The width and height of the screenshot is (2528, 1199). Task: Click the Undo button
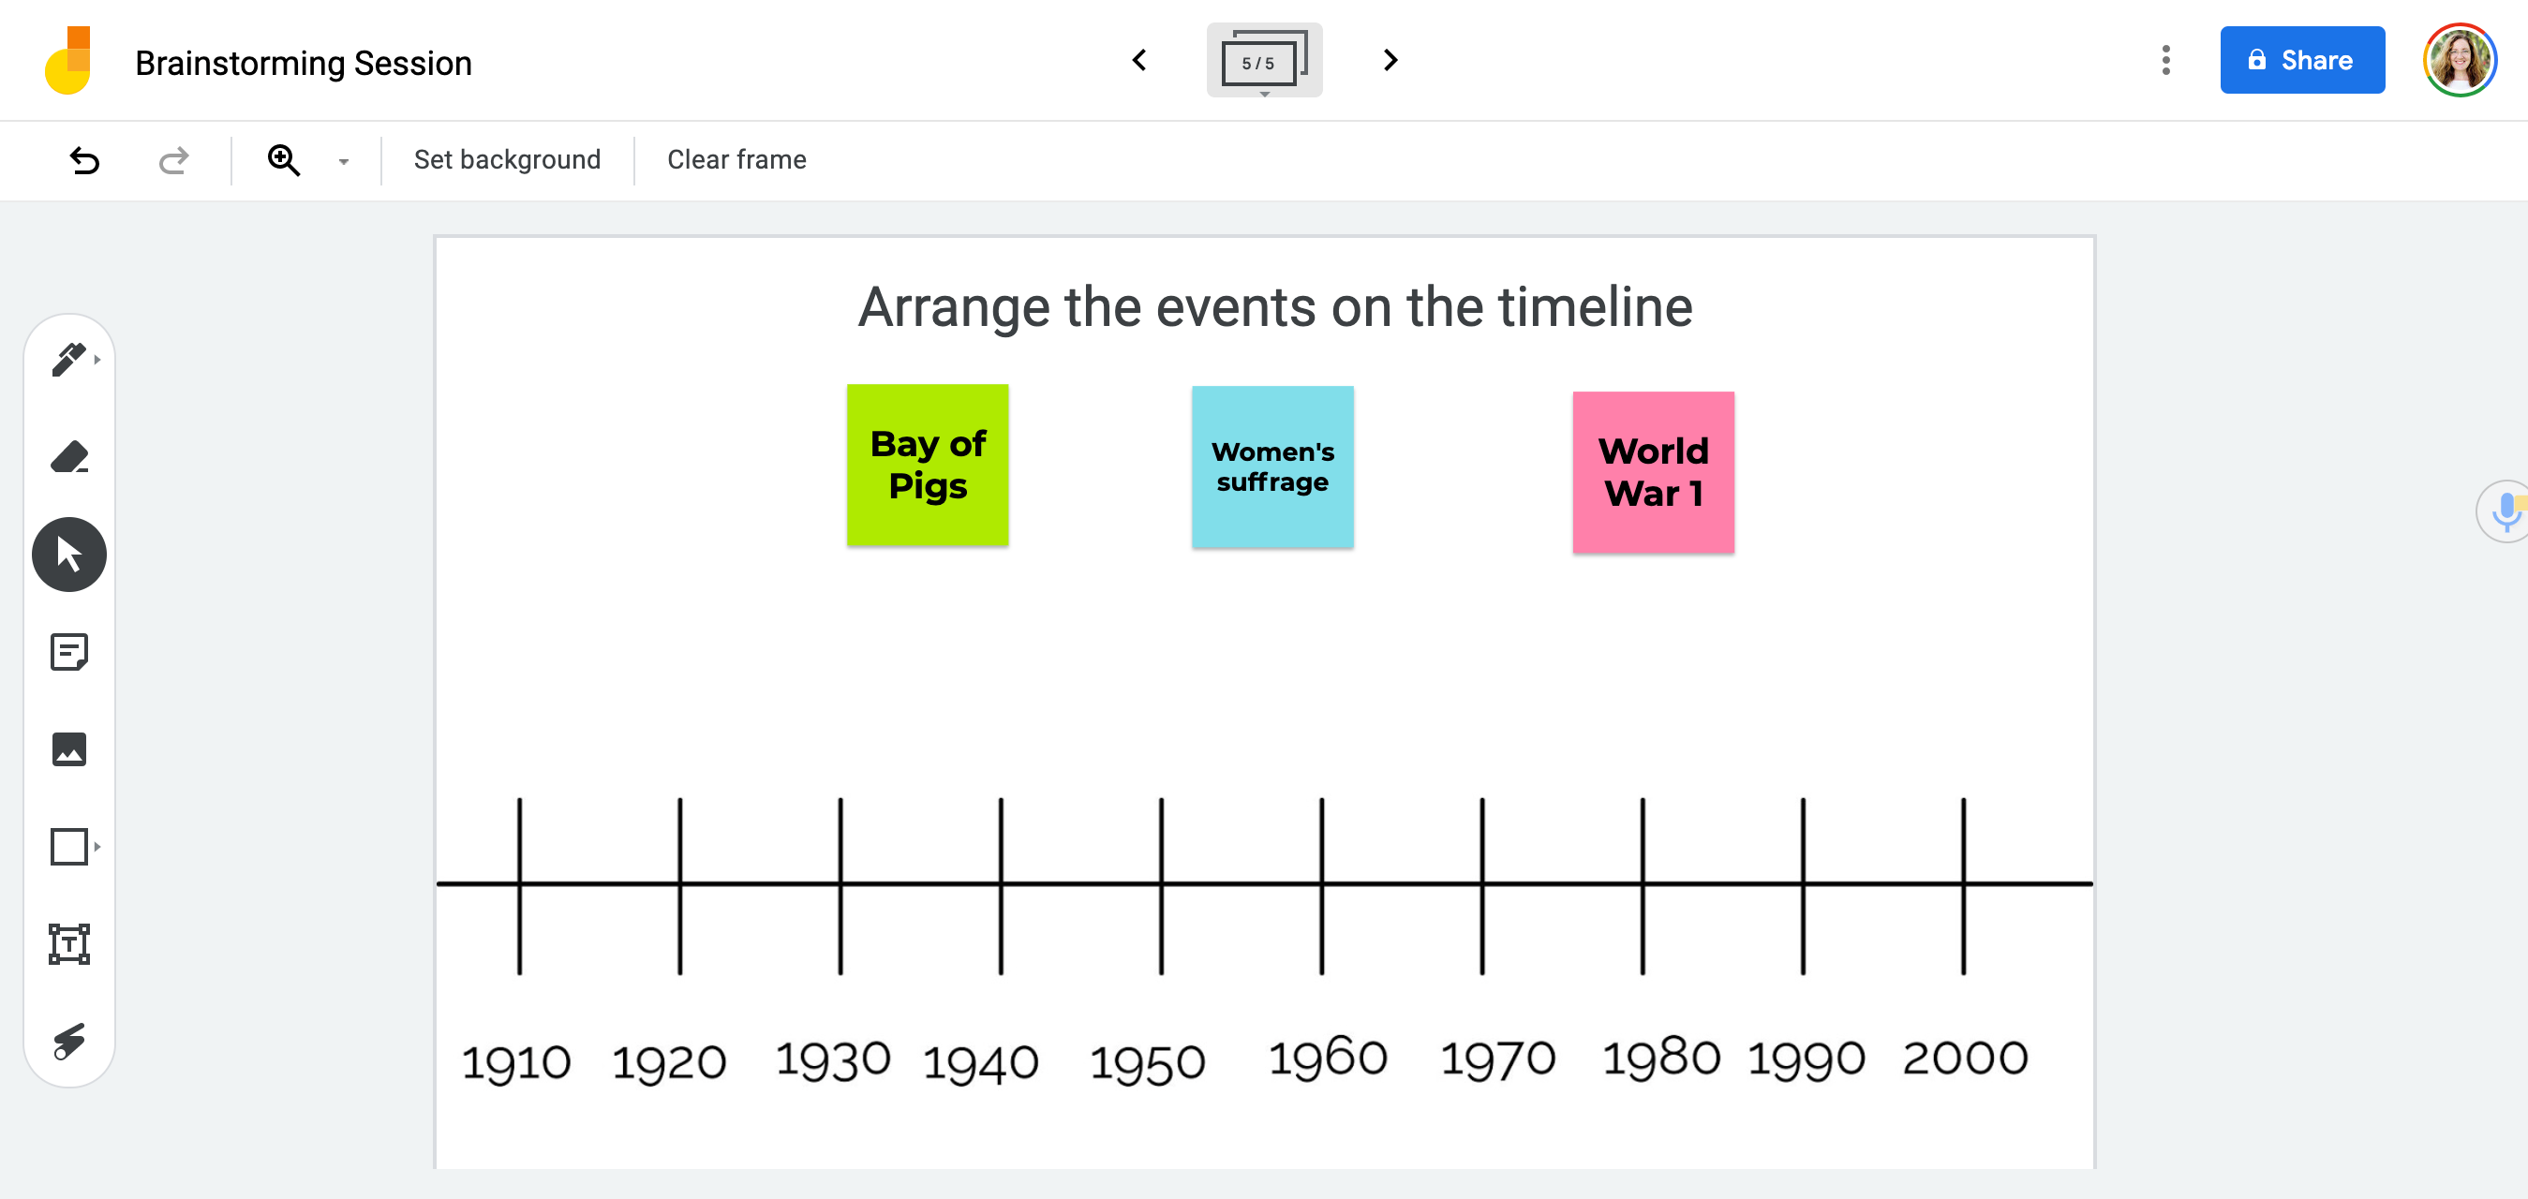pos(82,159)
